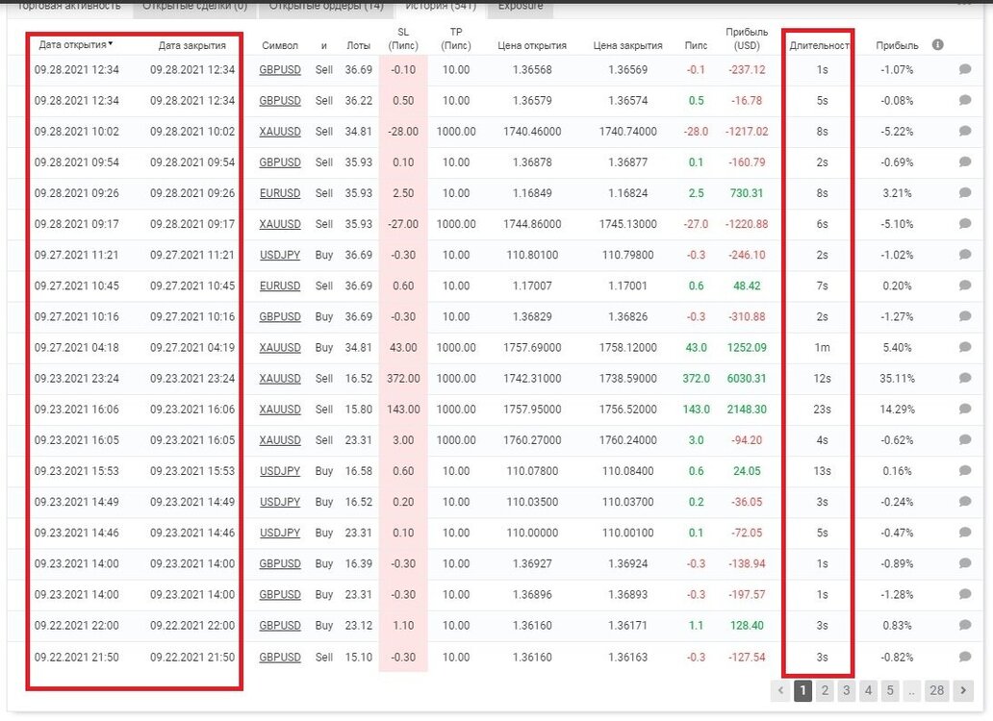The image size is (993, 721).
Task: Open GBPUSD link in the 09.22.2021 21:50 row
Action: 280,658
